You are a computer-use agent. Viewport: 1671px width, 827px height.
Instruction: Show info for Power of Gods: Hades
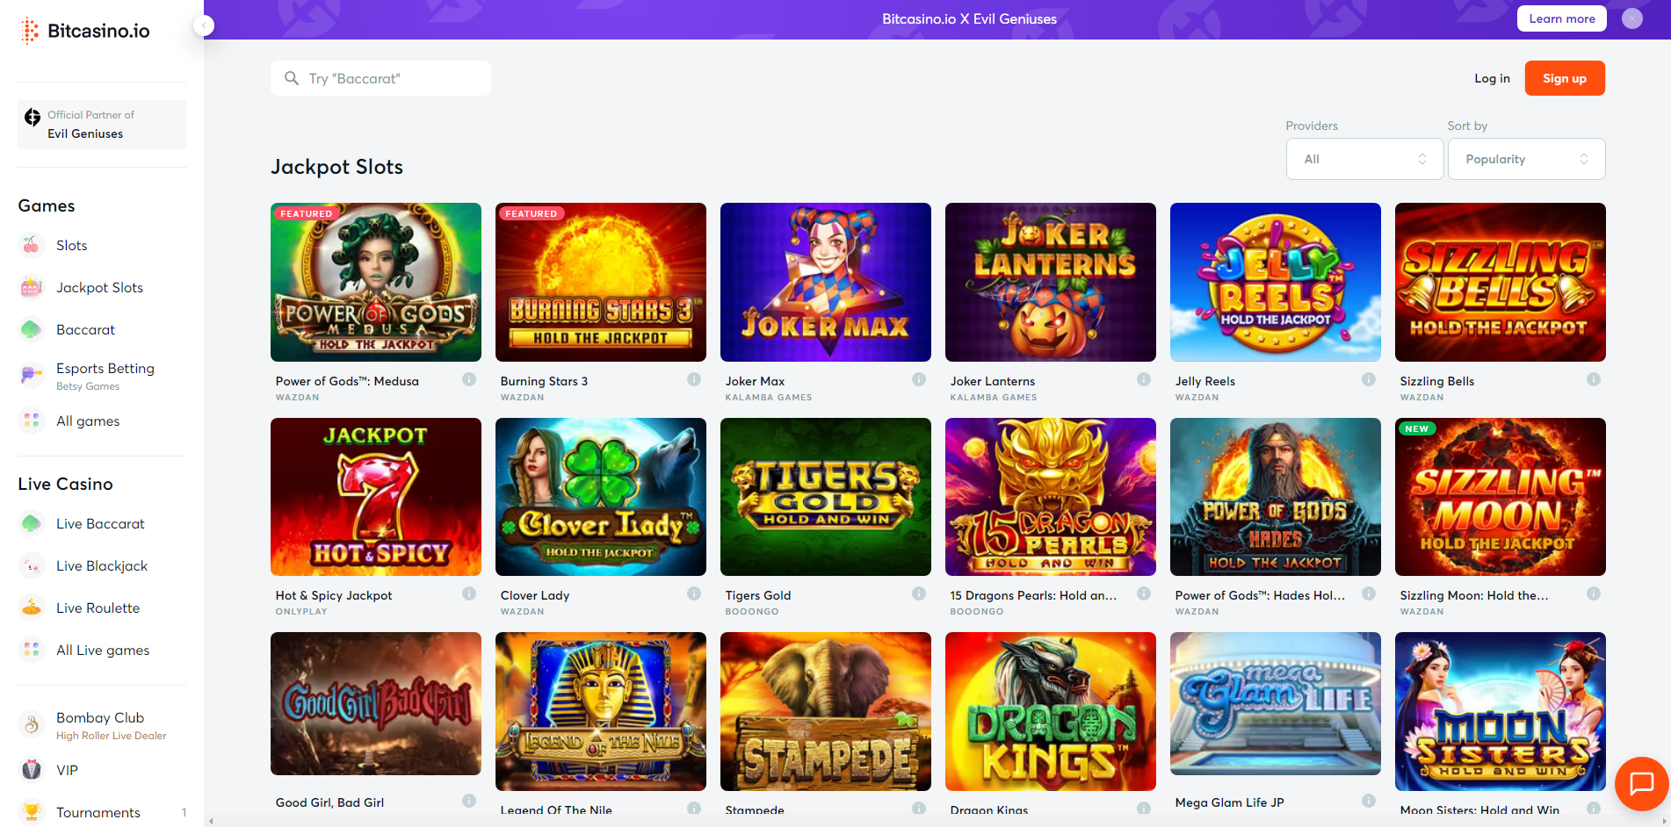(x=1369, y=593)
